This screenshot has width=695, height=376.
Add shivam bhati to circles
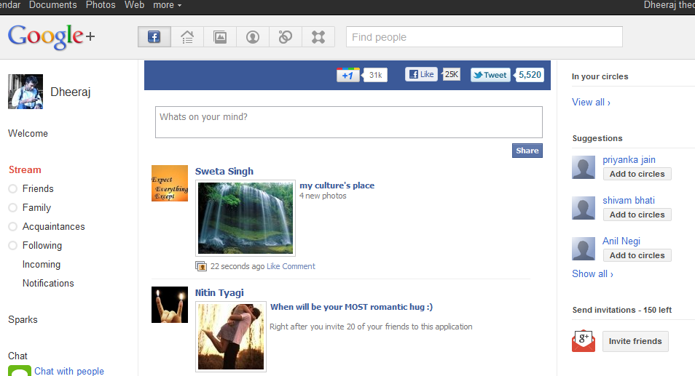637,215
